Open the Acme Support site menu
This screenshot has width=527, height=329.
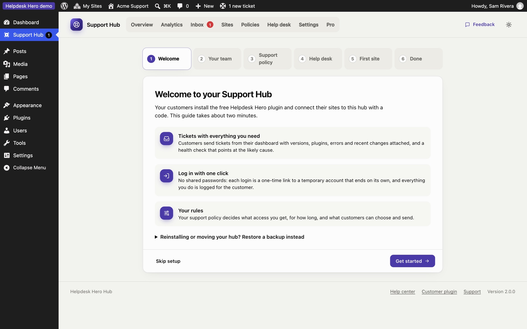(128, 6)
